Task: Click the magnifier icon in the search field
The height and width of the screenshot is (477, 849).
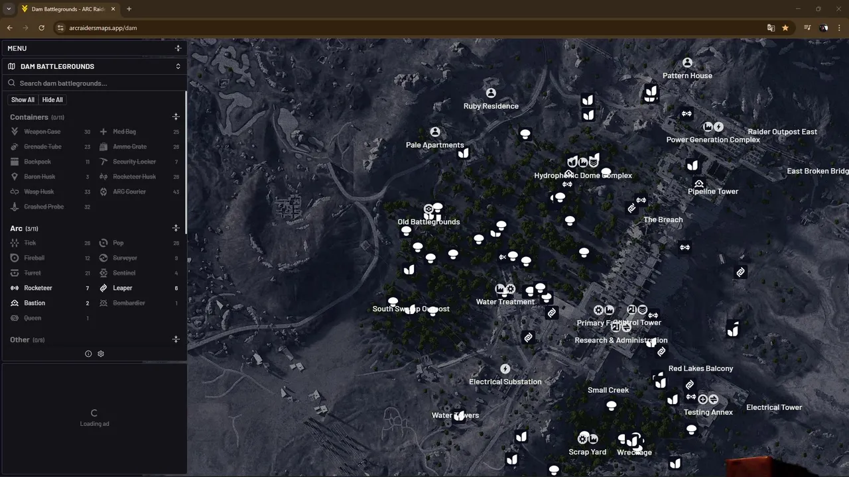Action: [x=11, y=83]
